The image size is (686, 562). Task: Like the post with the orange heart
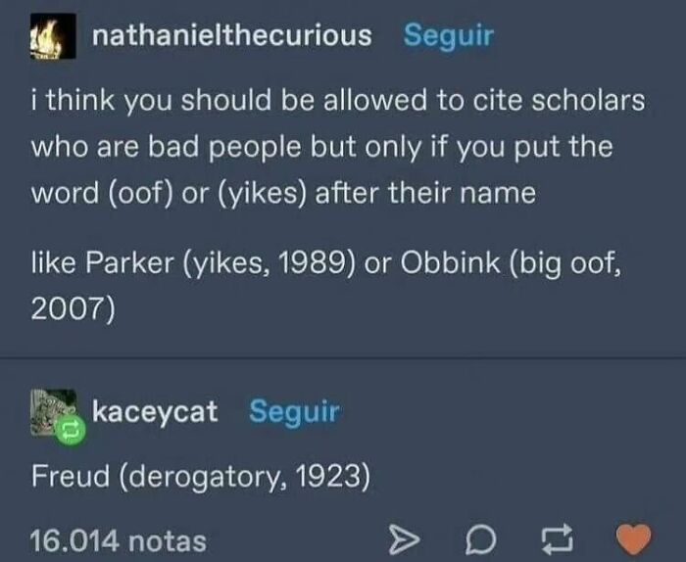633,539
